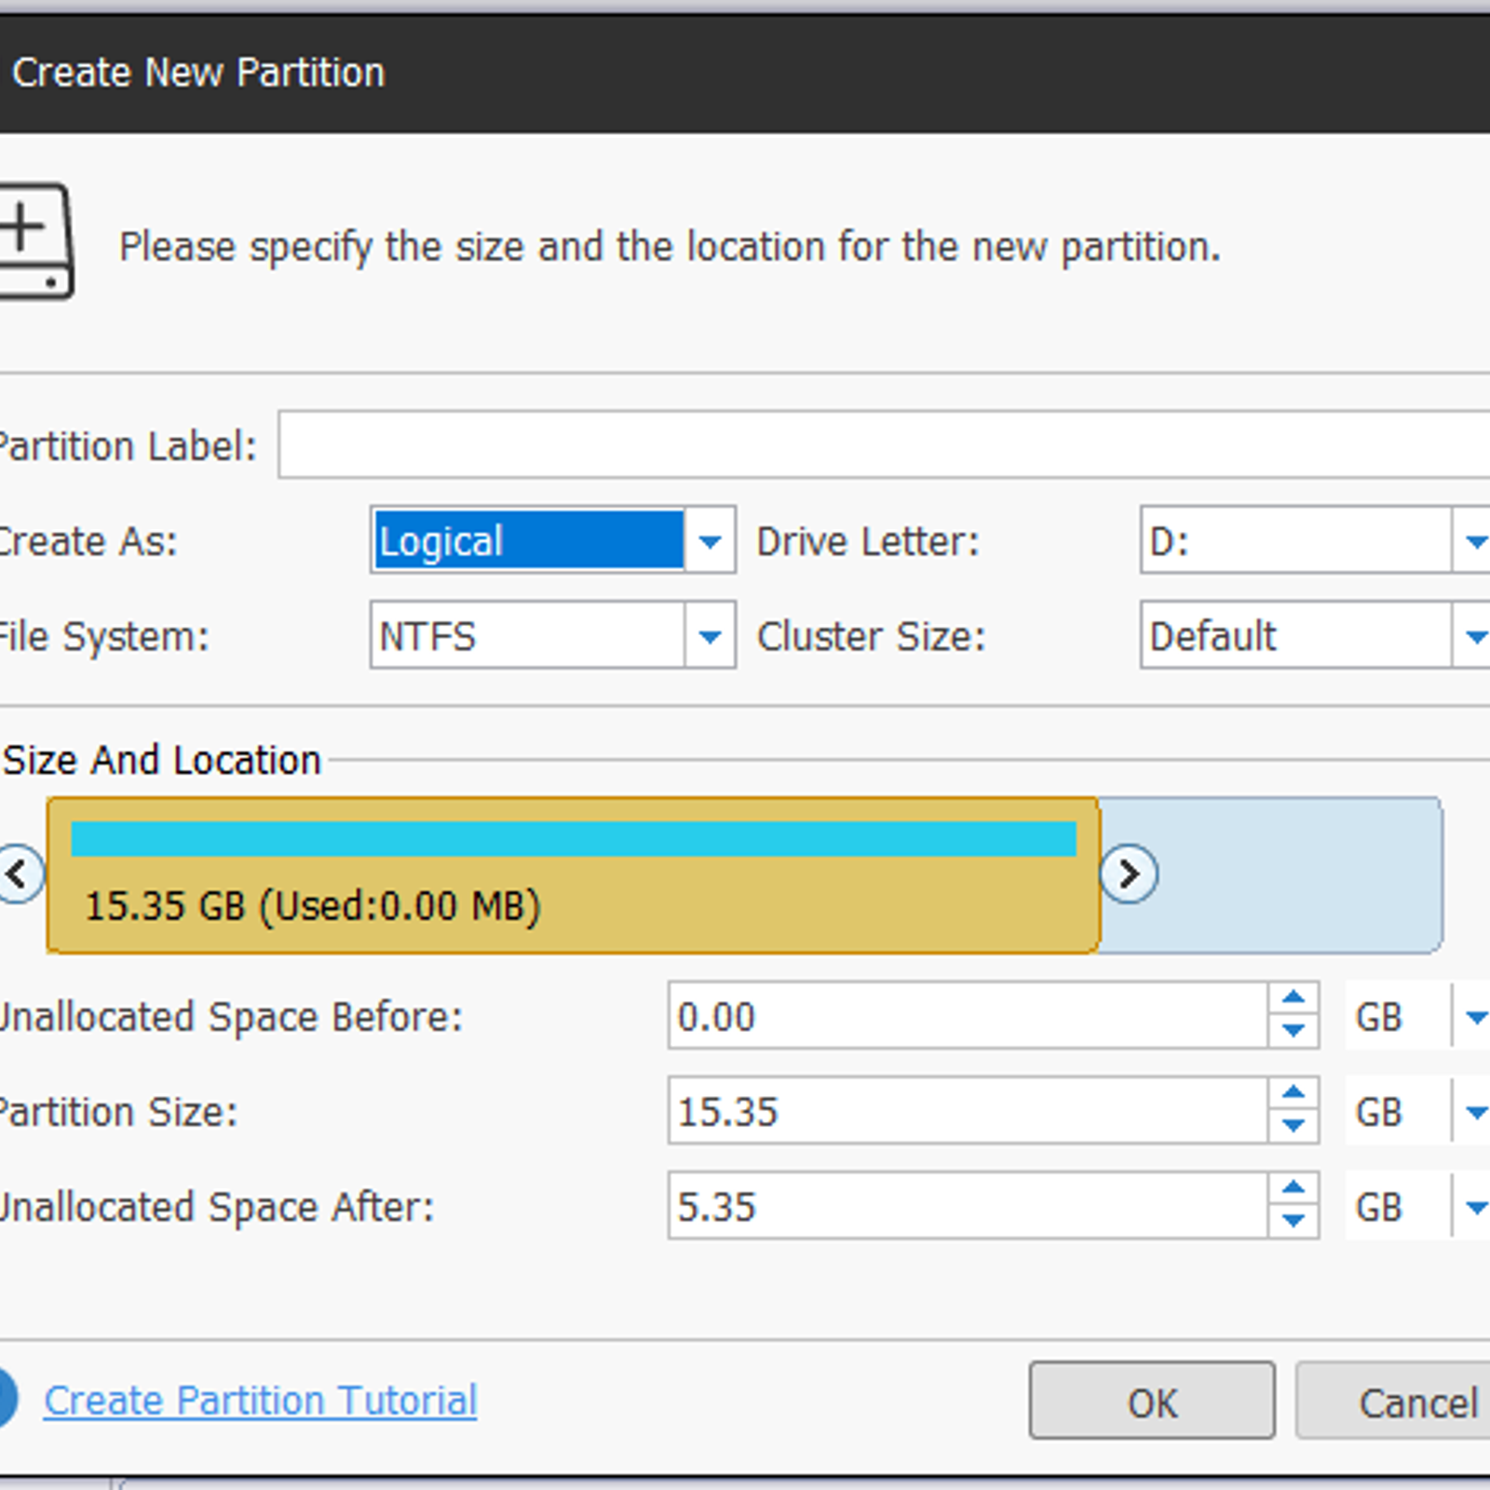Click the help icon beside tutorial link
The height and width of the screenshot is (1490, 1490).
pyautogui.click(x=7, y=1398)
